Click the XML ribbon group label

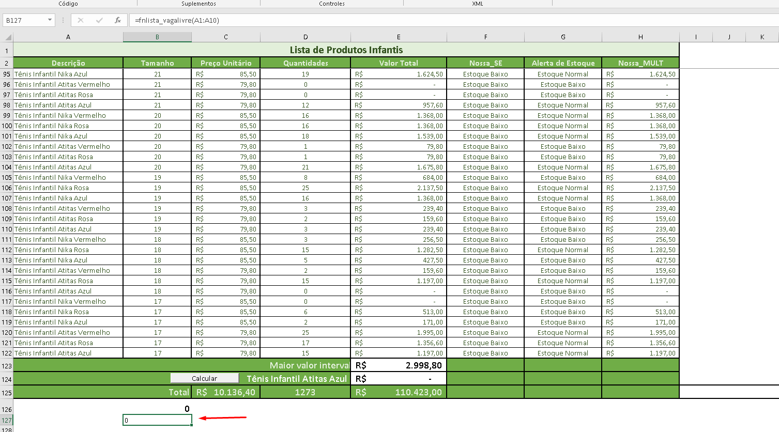[x=478, y=4]
